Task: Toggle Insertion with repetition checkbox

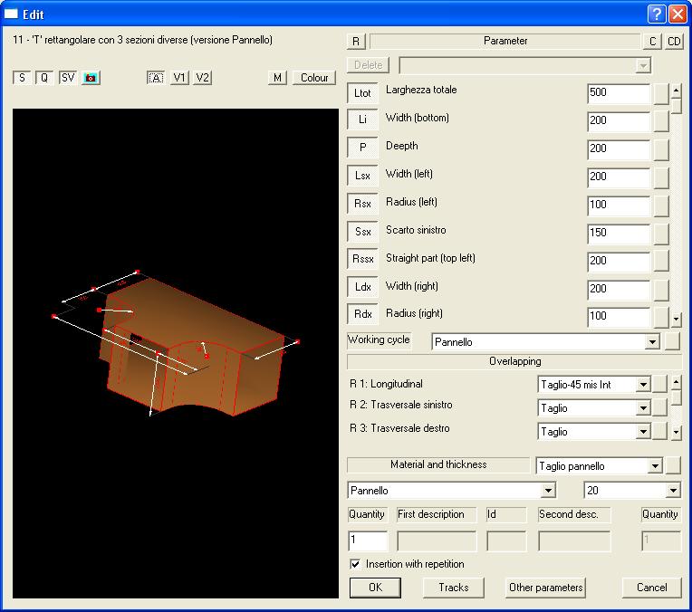Action: tap(355, 564)
